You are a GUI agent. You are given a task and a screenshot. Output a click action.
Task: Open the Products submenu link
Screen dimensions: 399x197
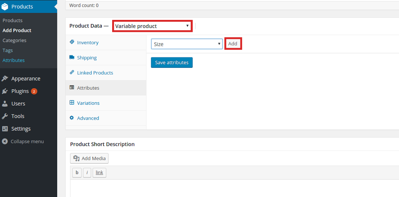(13, 20)
